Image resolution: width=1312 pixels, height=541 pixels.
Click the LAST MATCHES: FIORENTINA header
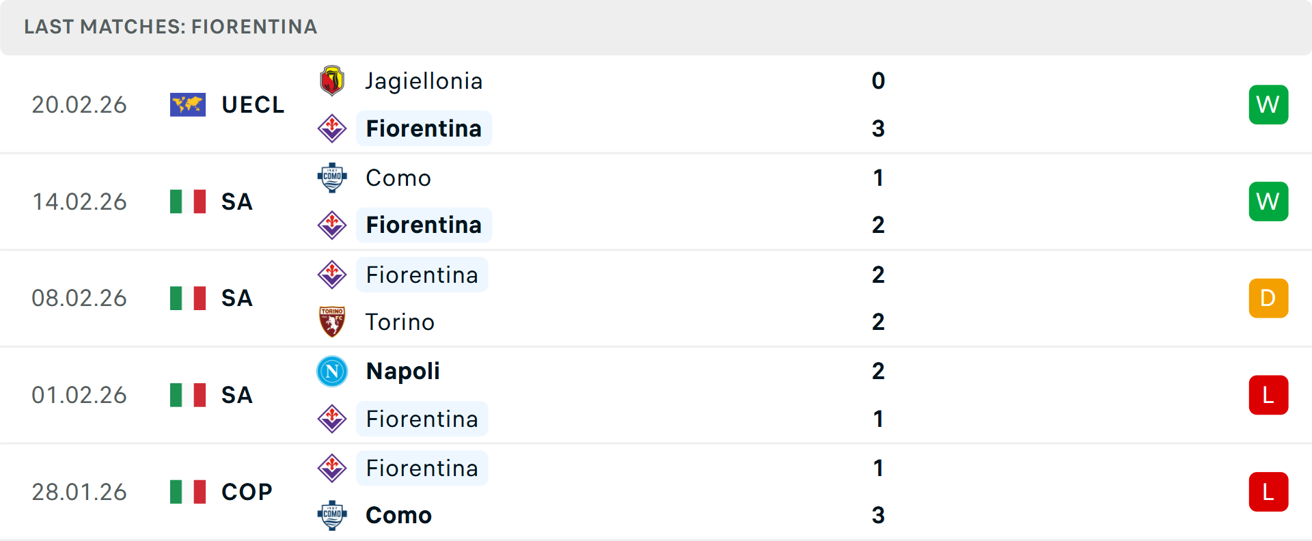[x=170, y=27]
